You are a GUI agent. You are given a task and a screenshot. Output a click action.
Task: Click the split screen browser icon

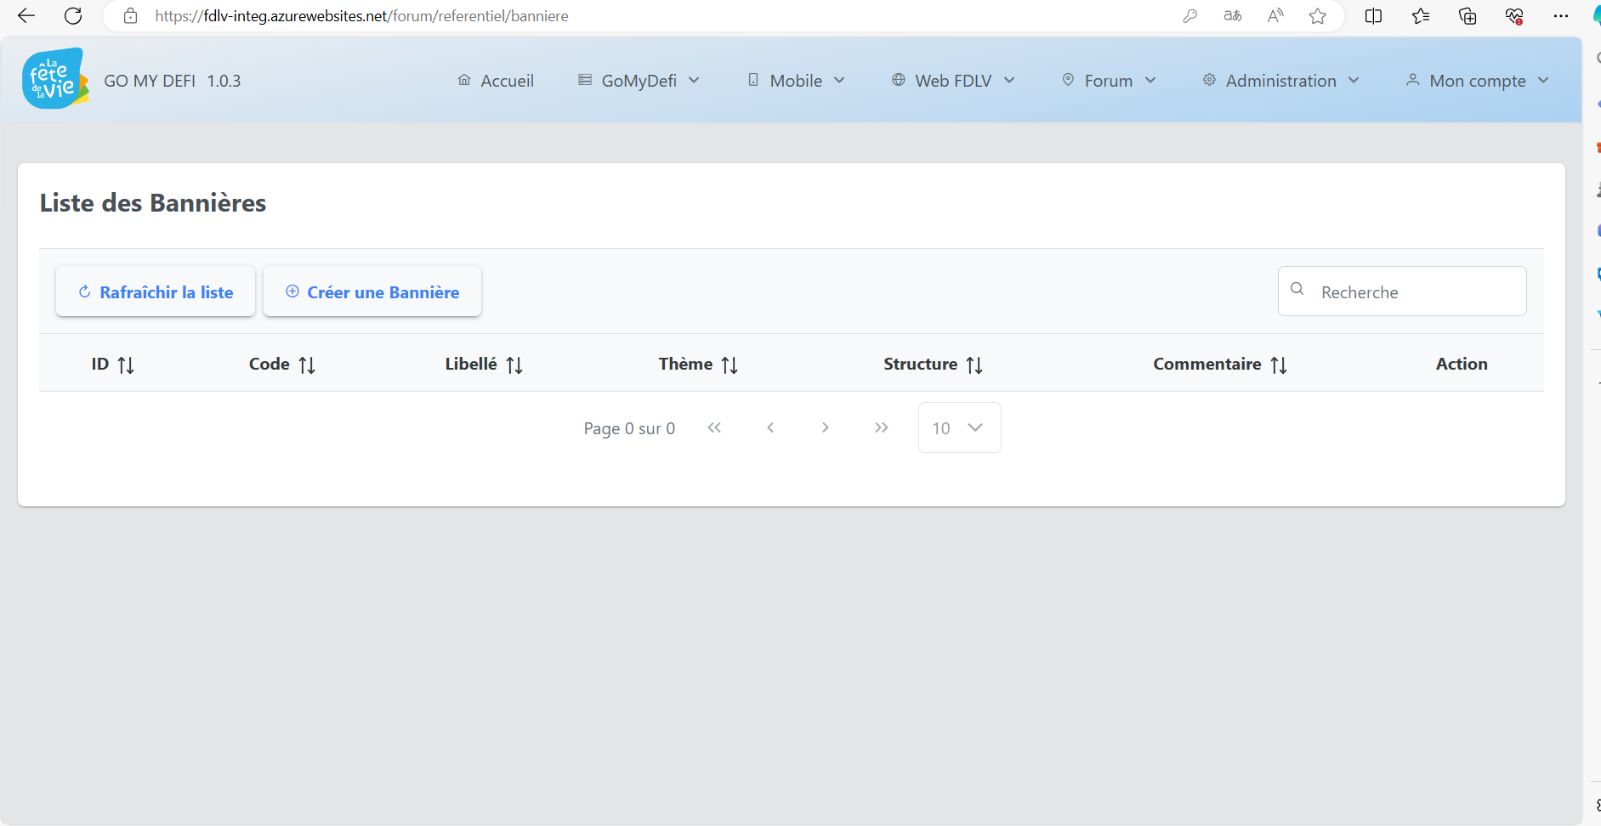click(x=1373, y=16)
